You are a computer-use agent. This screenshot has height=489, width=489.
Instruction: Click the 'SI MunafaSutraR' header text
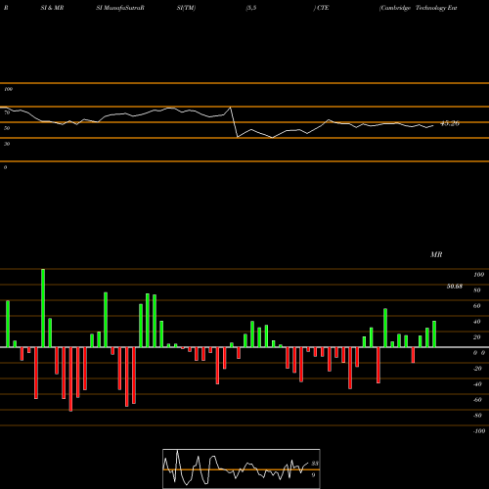click(x=120, y=8)
